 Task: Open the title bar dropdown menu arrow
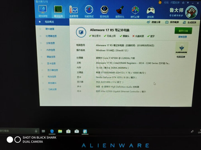click(188, 3)
